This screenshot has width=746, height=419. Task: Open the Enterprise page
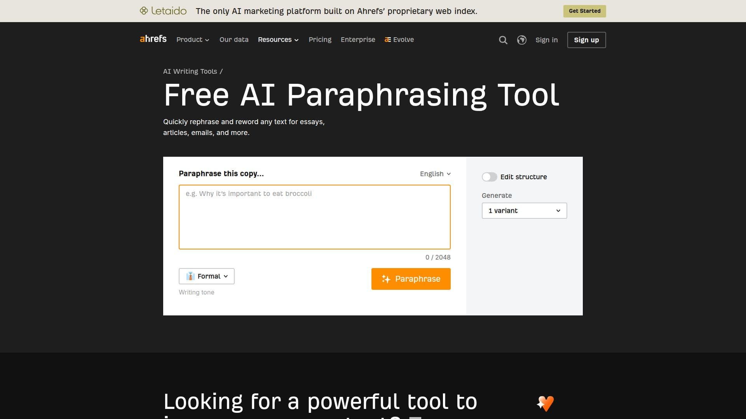pyautogui.click(x=358, y=40)
